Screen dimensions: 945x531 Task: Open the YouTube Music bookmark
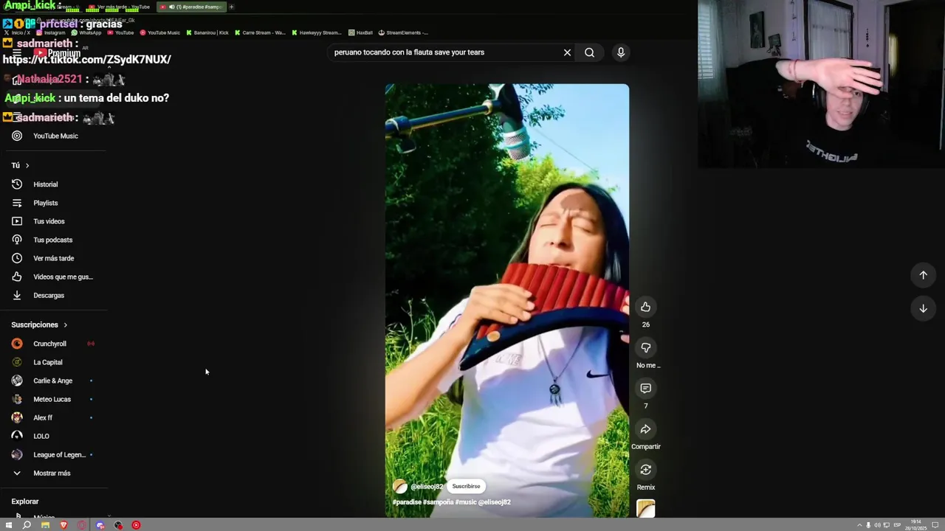(159, 32)
